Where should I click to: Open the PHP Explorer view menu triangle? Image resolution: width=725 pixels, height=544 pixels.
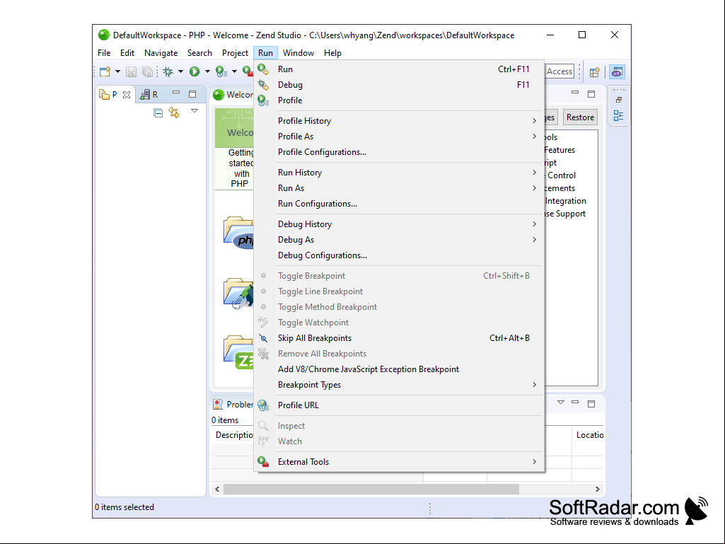coord(195,111)
